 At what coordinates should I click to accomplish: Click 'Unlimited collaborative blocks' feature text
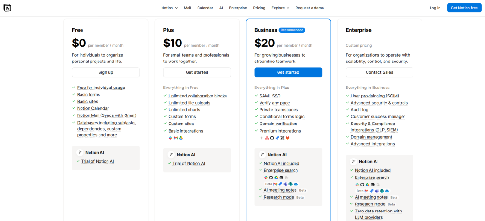point(198,96)
